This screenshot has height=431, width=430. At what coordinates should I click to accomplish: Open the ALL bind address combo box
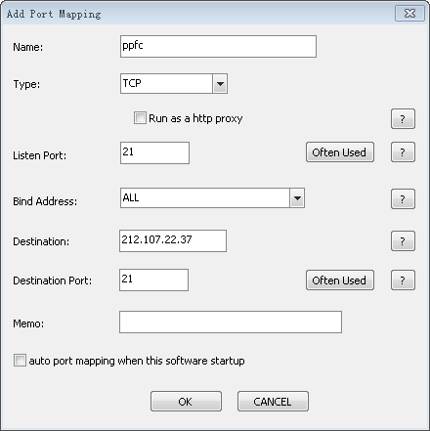pyautogui.click(x=212, y=198)
